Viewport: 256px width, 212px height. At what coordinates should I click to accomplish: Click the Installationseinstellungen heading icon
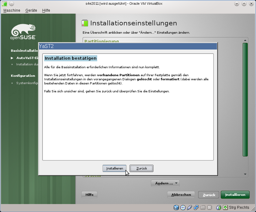coord(85,23)
